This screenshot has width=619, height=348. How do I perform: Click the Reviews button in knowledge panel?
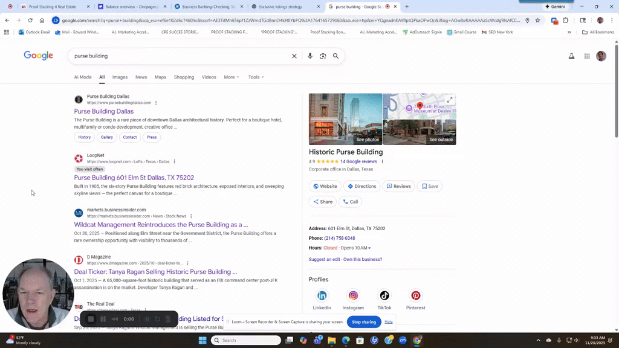click(x=399, y=186)
